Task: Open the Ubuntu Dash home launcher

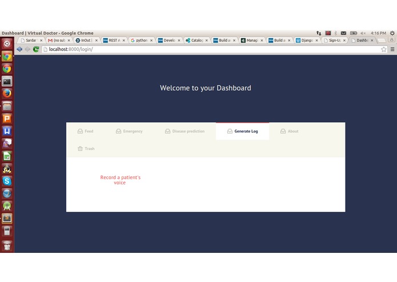Action: (x=7, y=44)
